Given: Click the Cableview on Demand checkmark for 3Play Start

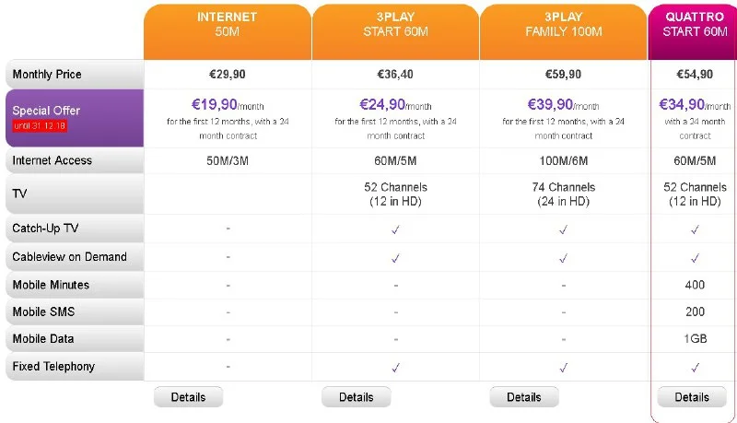Looking at the screenshot, I should (x=395, y=257).
